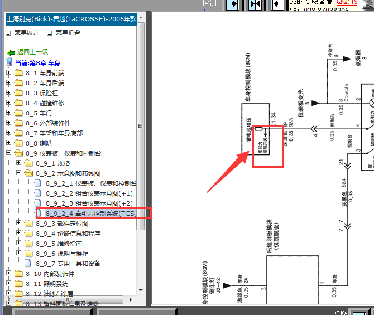Select 8_12 油漆/涂层 in the tree
This screenshot has height=315, width=374.
coord(49,294)
